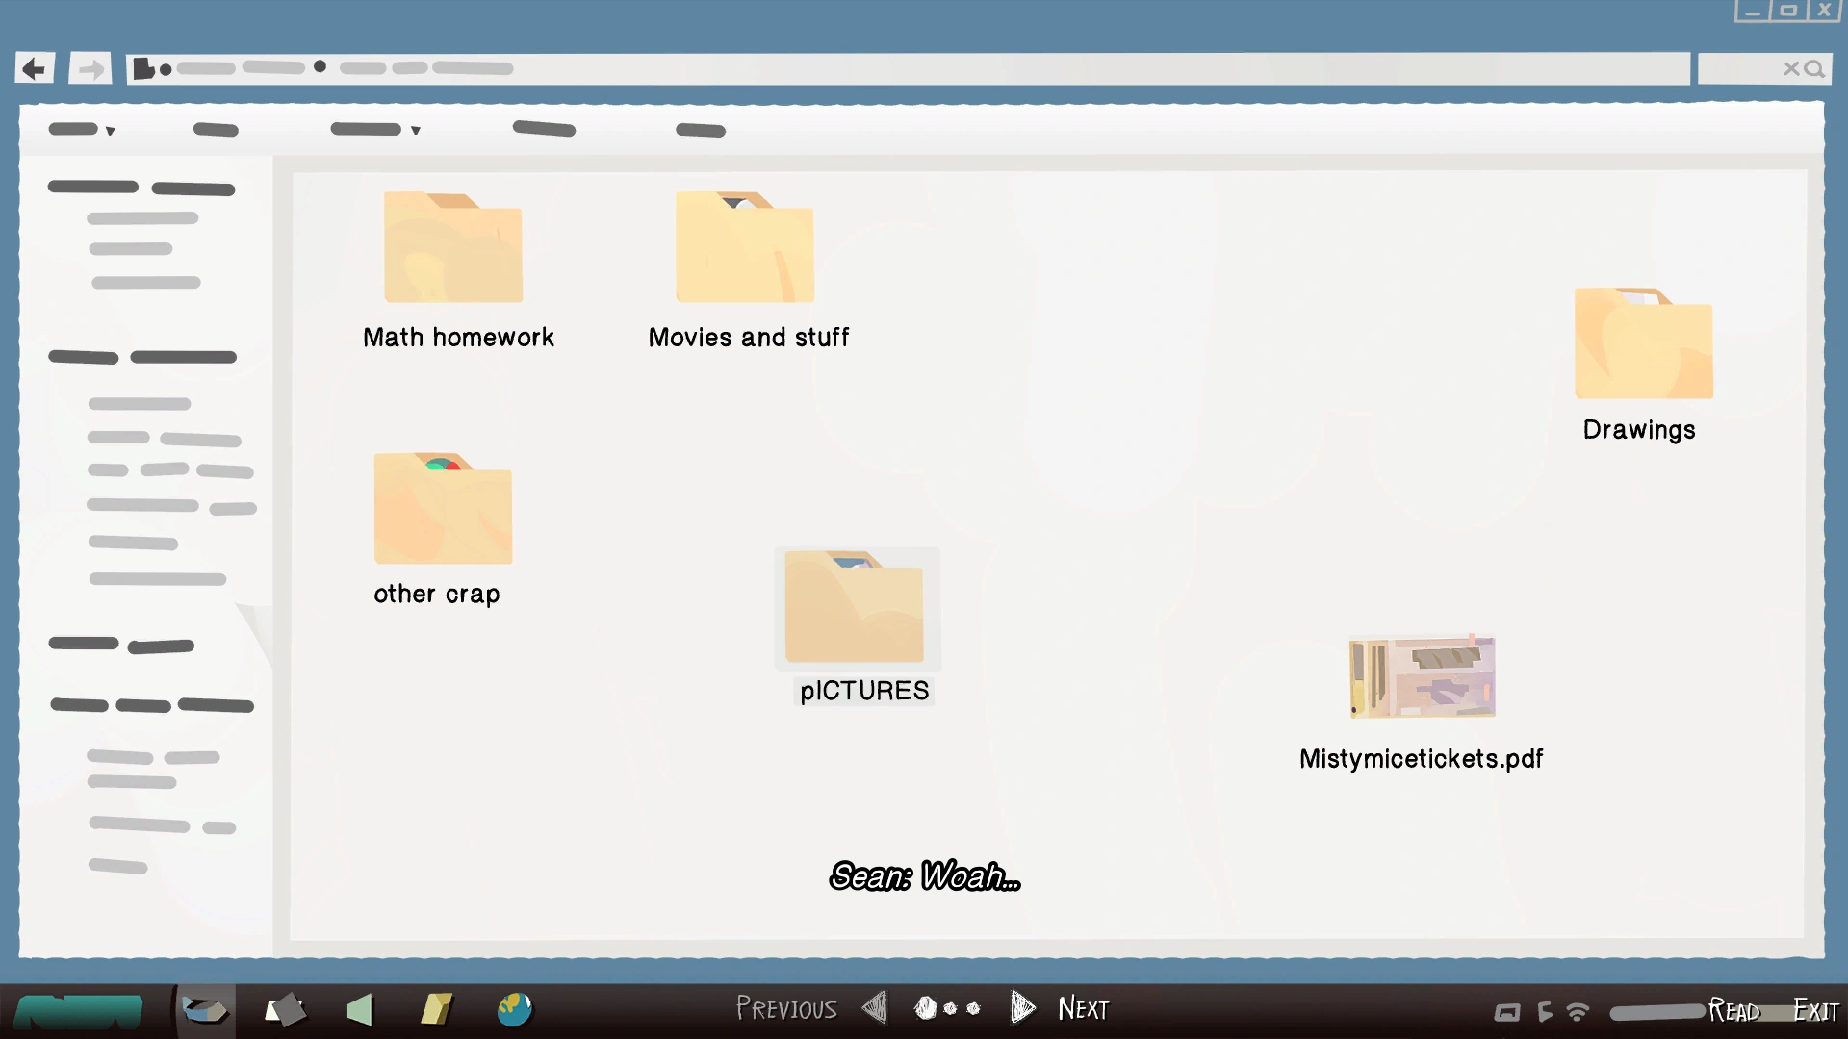Click the forward arrow navigation button

(x=90, y=68)
